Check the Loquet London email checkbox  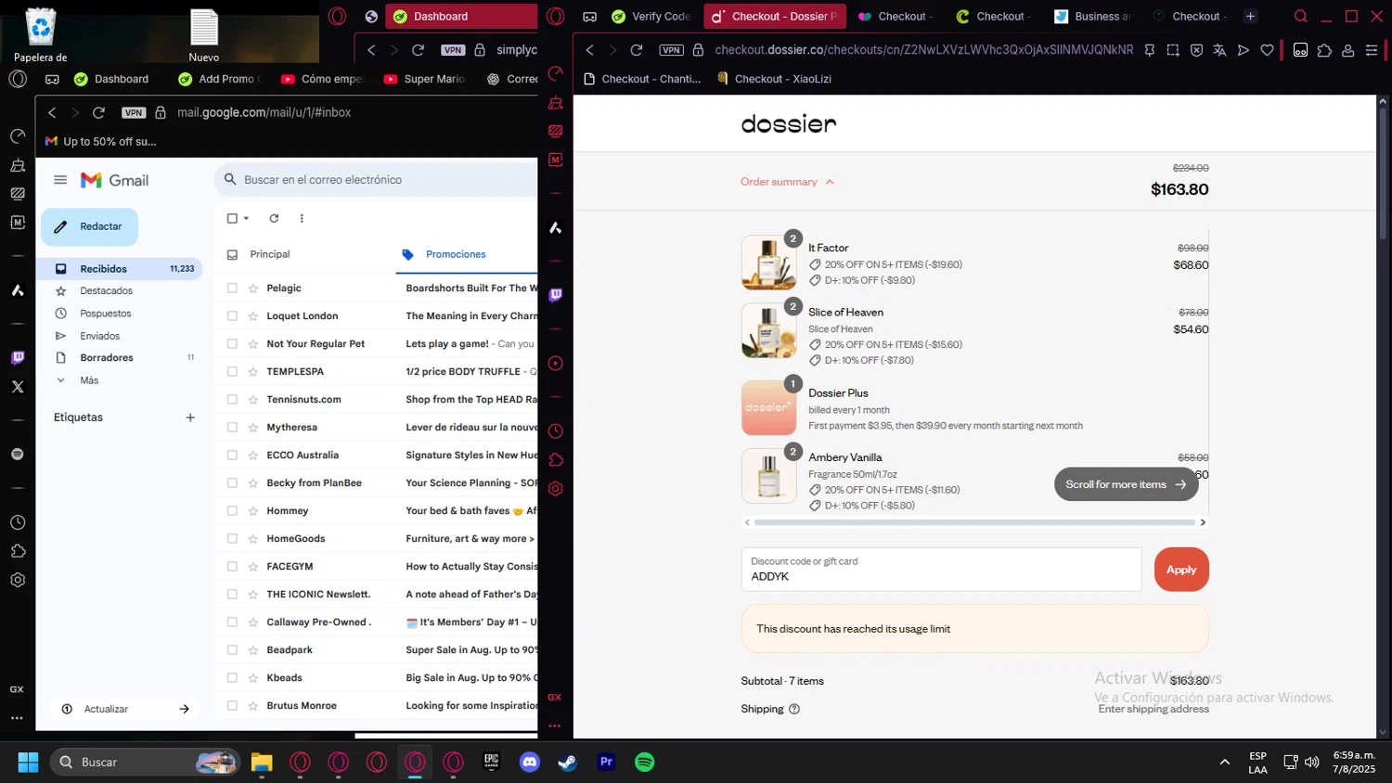click(232, 316)
